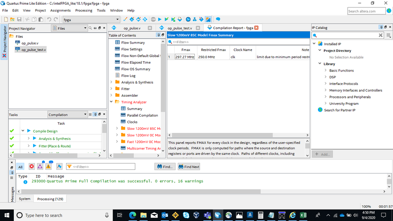Click the Start Compilation play icon

pos(160,19)
